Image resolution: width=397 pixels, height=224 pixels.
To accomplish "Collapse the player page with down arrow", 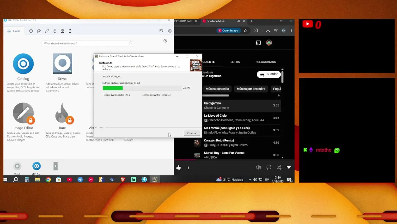I will click(x=289, y=167).
